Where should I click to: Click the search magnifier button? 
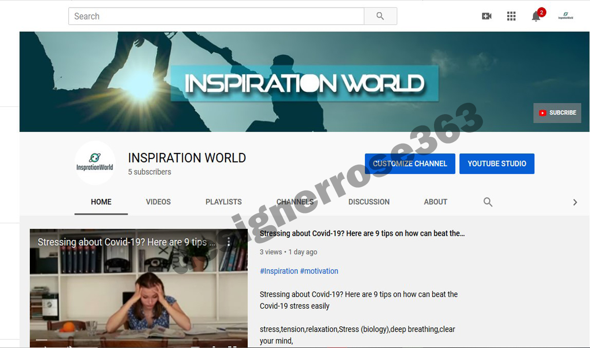(380, 16)
